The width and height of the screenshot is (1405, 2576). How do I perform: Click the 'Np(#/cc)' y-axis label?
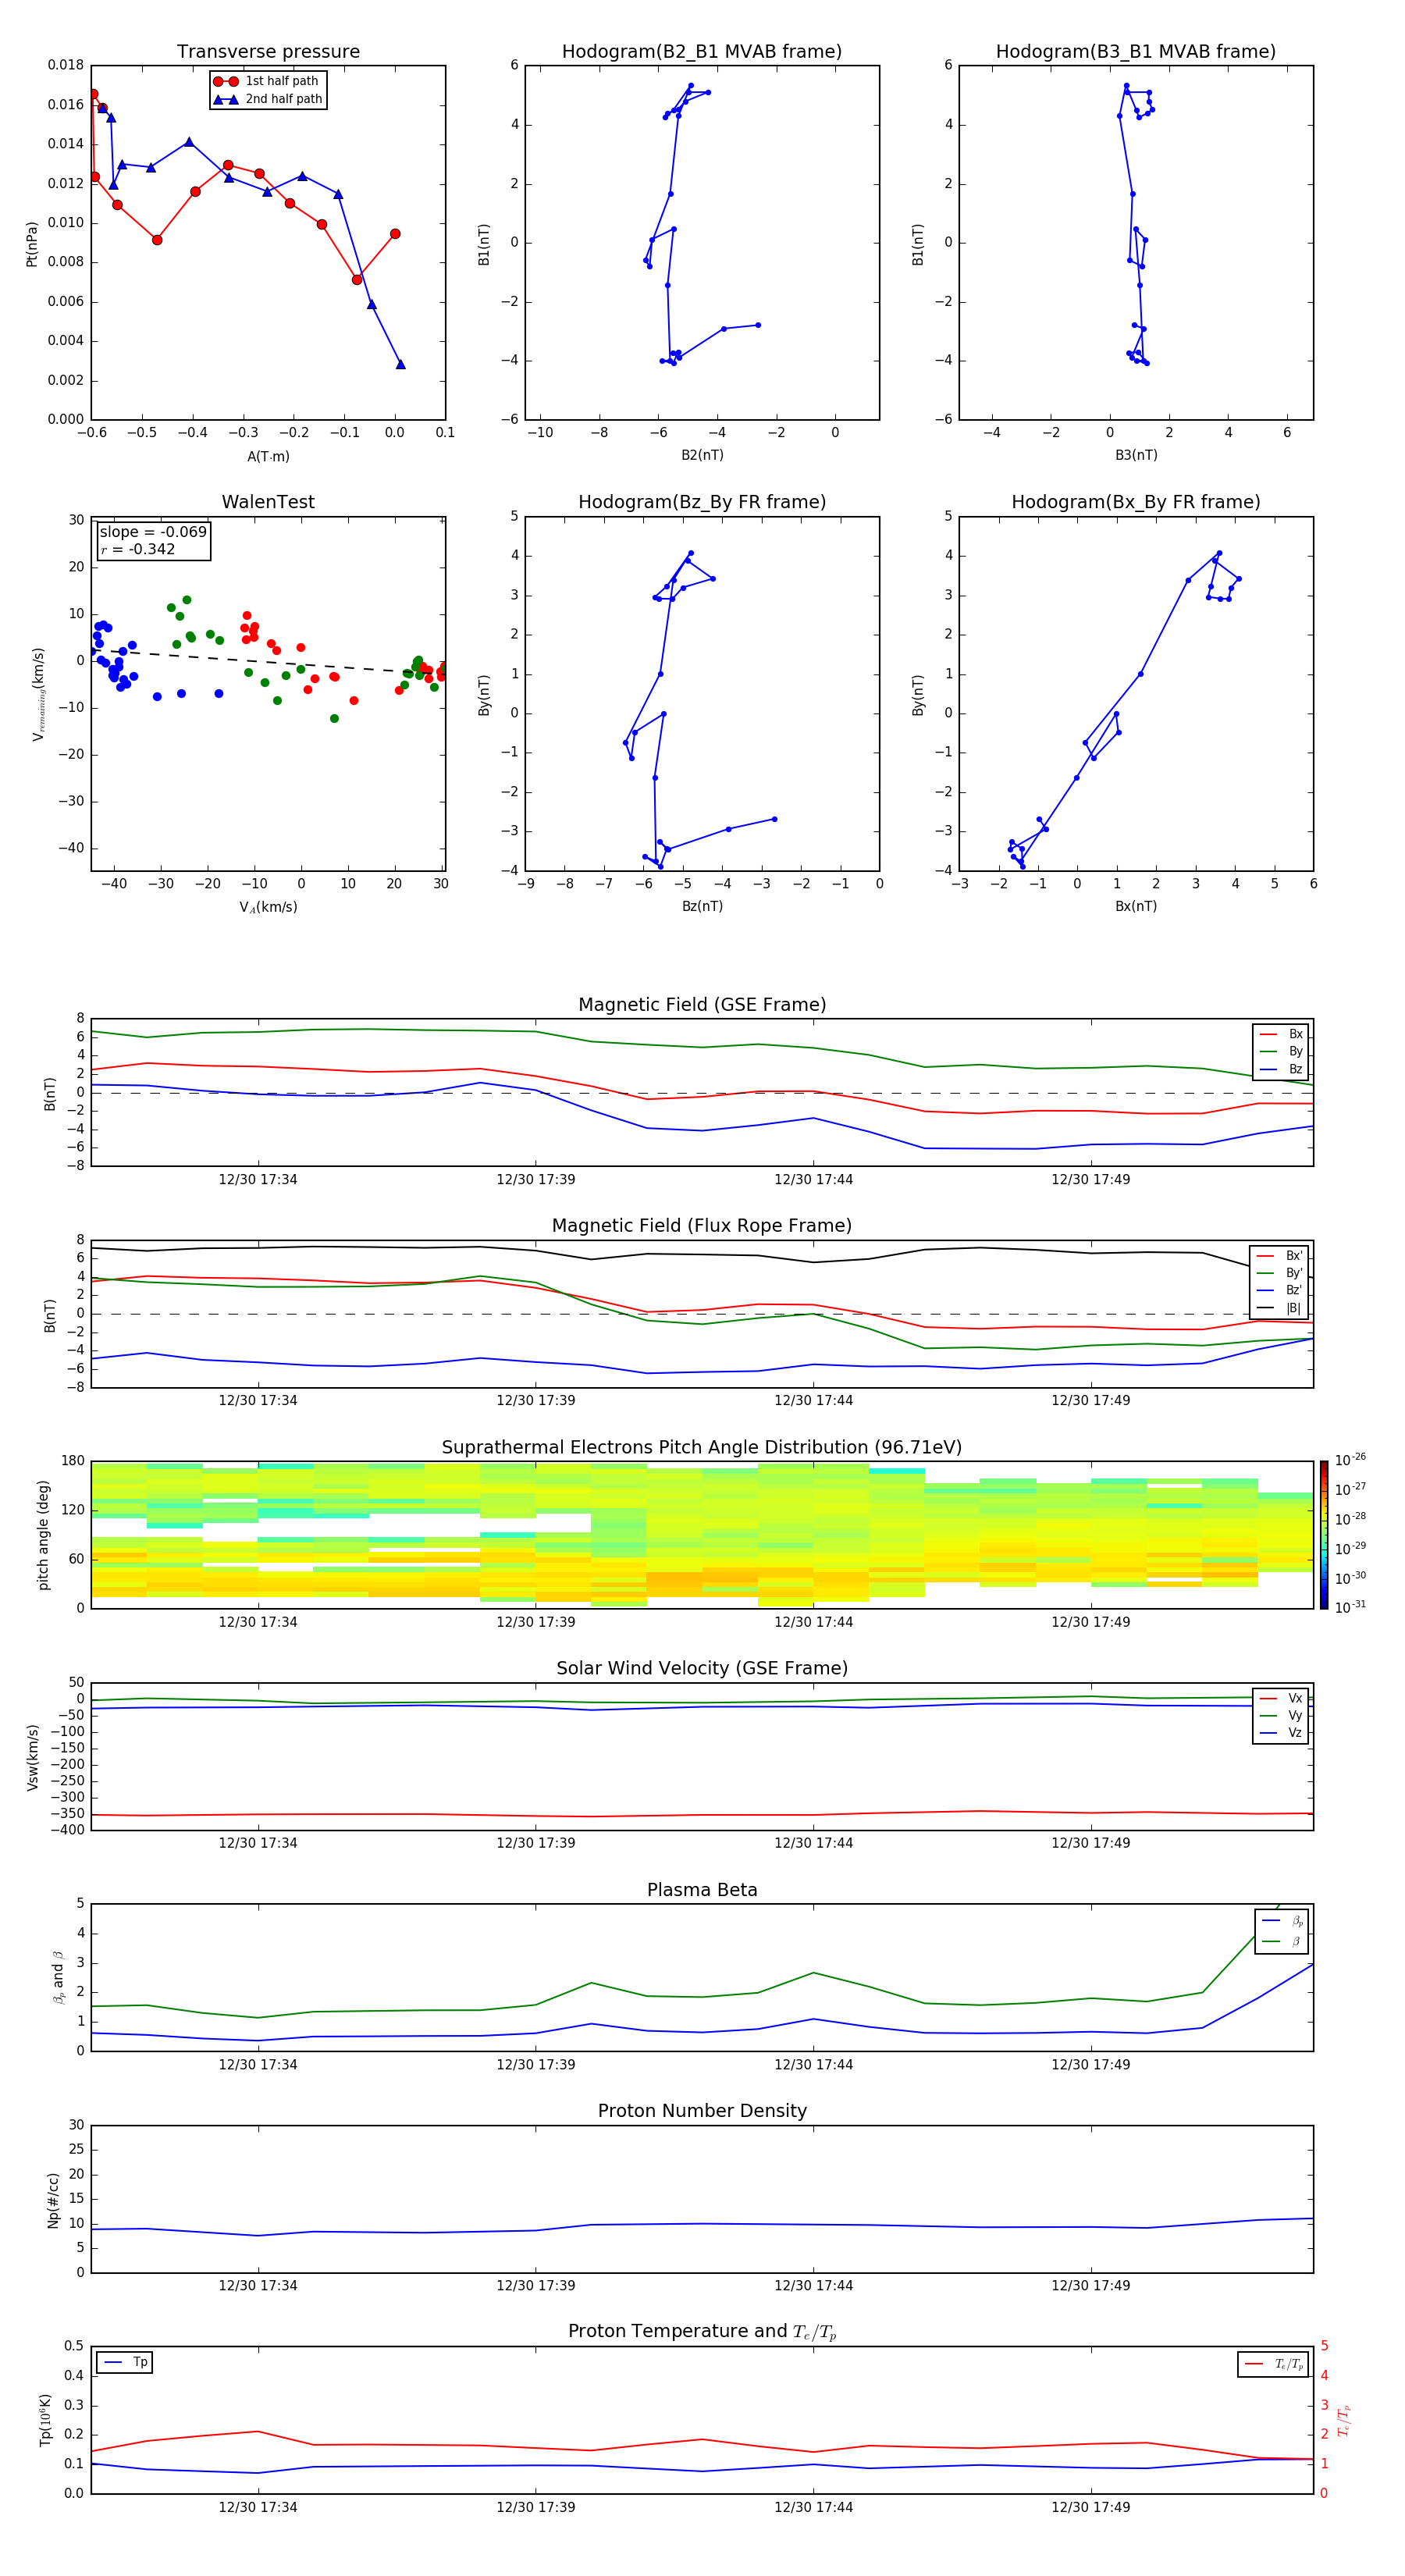pyautogui.click(x=54, y=2200)
